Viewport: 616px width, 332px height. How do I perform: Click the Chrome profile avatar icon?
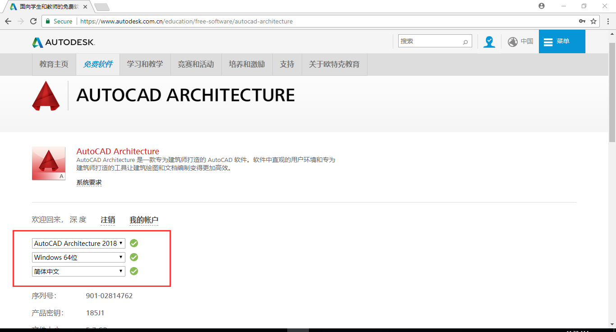coord(542,6)
